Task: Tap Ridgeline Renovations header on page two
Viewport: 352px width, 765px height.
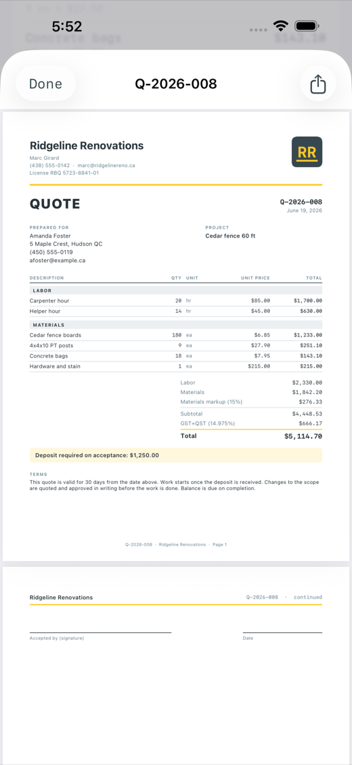Action: 61,597
